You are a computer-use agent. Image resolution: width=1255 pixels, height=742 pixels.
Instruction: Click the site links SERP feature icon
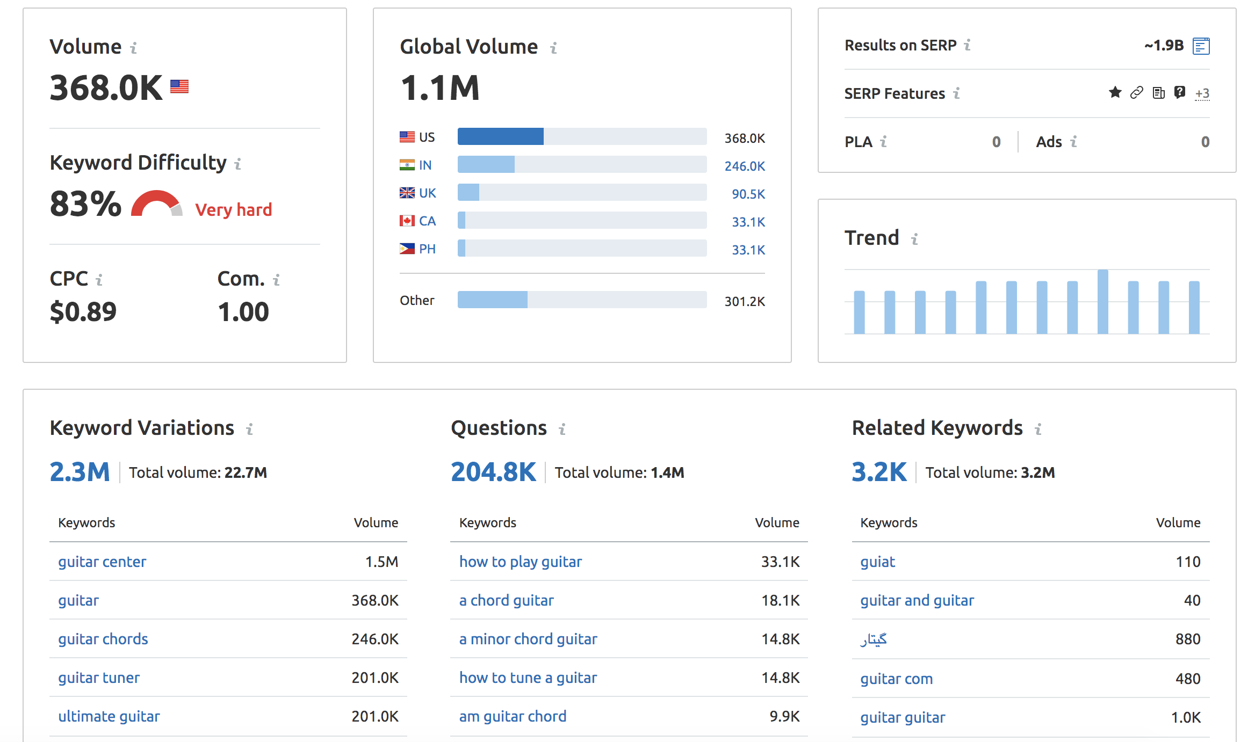point(1137,93)
